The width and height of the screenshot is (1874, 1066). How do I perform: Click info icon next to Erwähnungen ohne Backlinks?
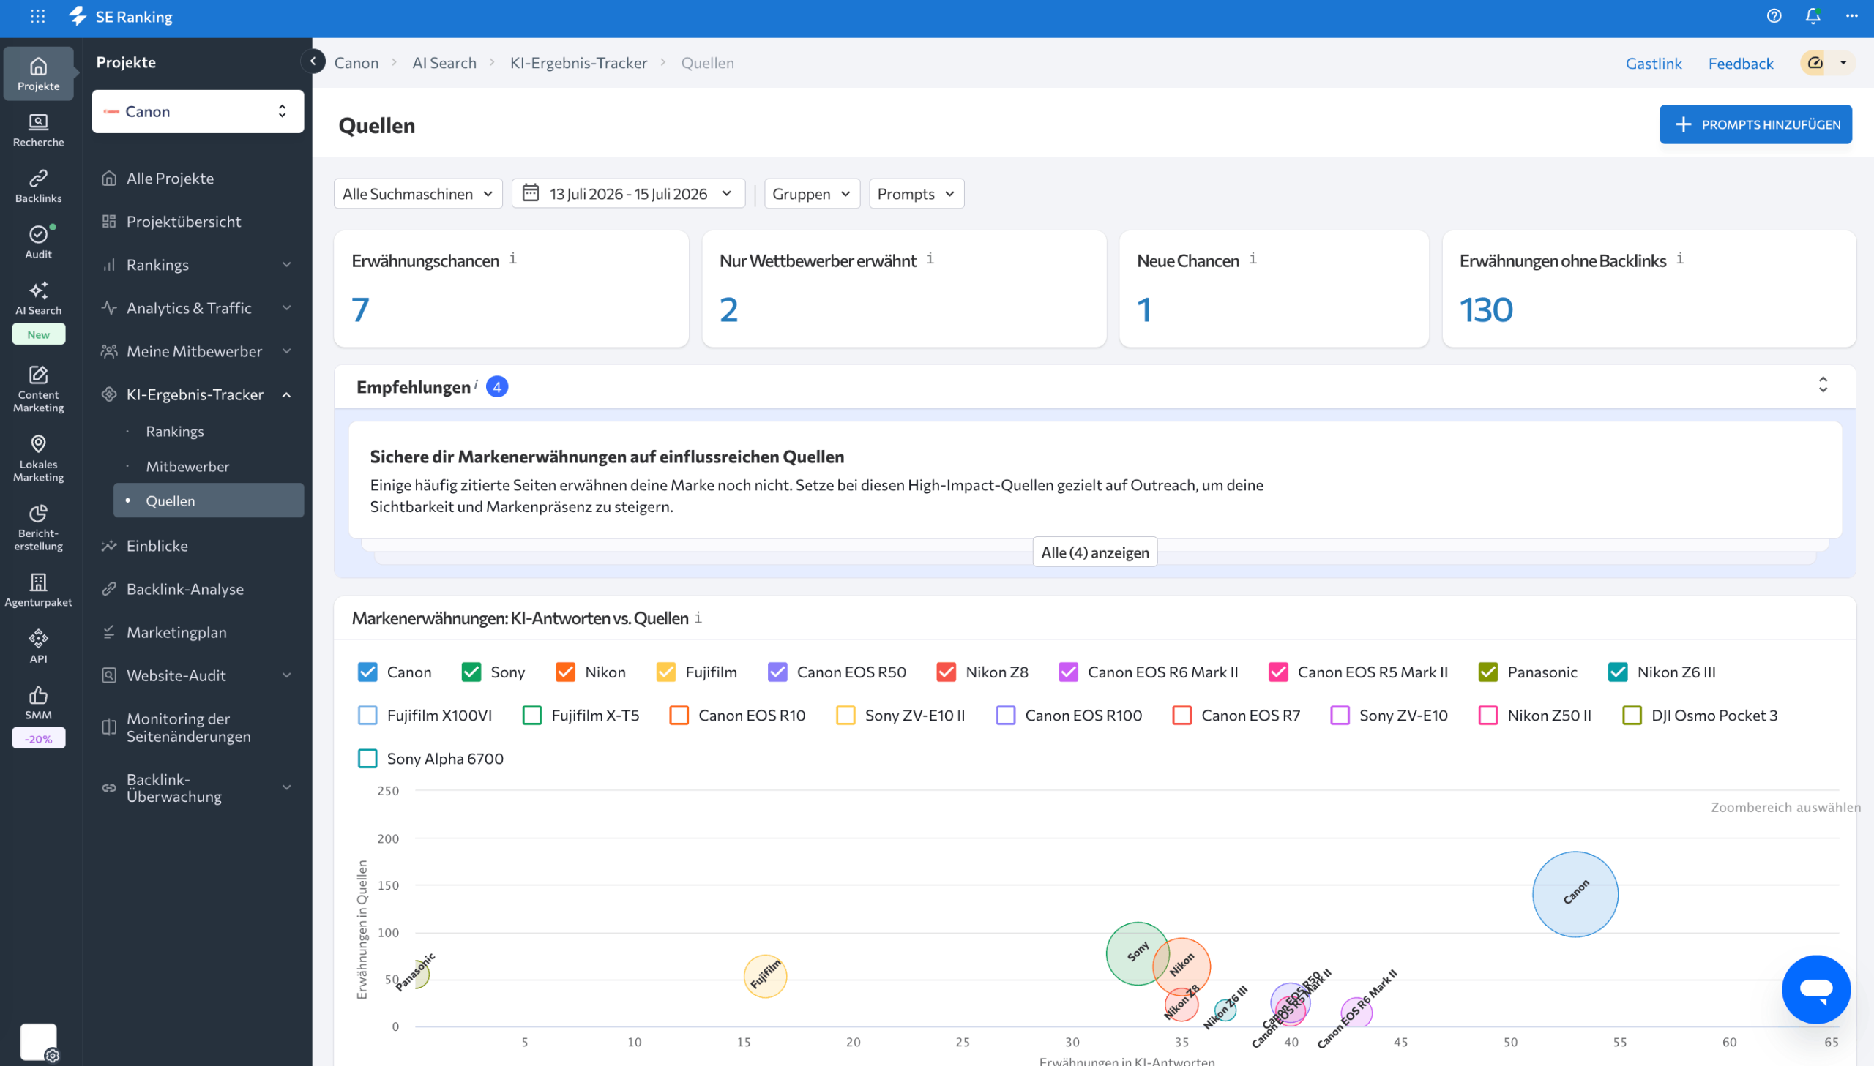pos(1680,258)
